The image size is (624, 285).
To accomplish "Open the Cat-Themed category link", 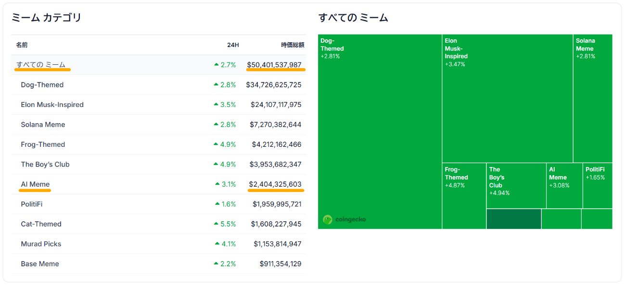I will 41,224.
